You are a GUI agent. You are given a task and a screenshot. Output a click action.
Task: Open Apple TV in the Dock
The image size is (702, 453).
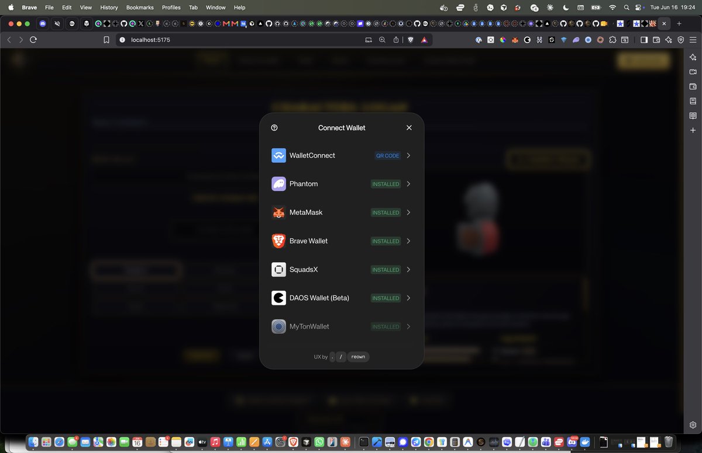pyautogui.click(x=202, y=442)
